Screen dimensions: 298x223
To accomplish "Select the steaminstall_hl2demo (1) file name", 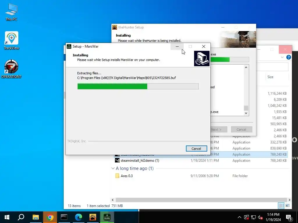I will pyautogui.click(x=140, y=160).
